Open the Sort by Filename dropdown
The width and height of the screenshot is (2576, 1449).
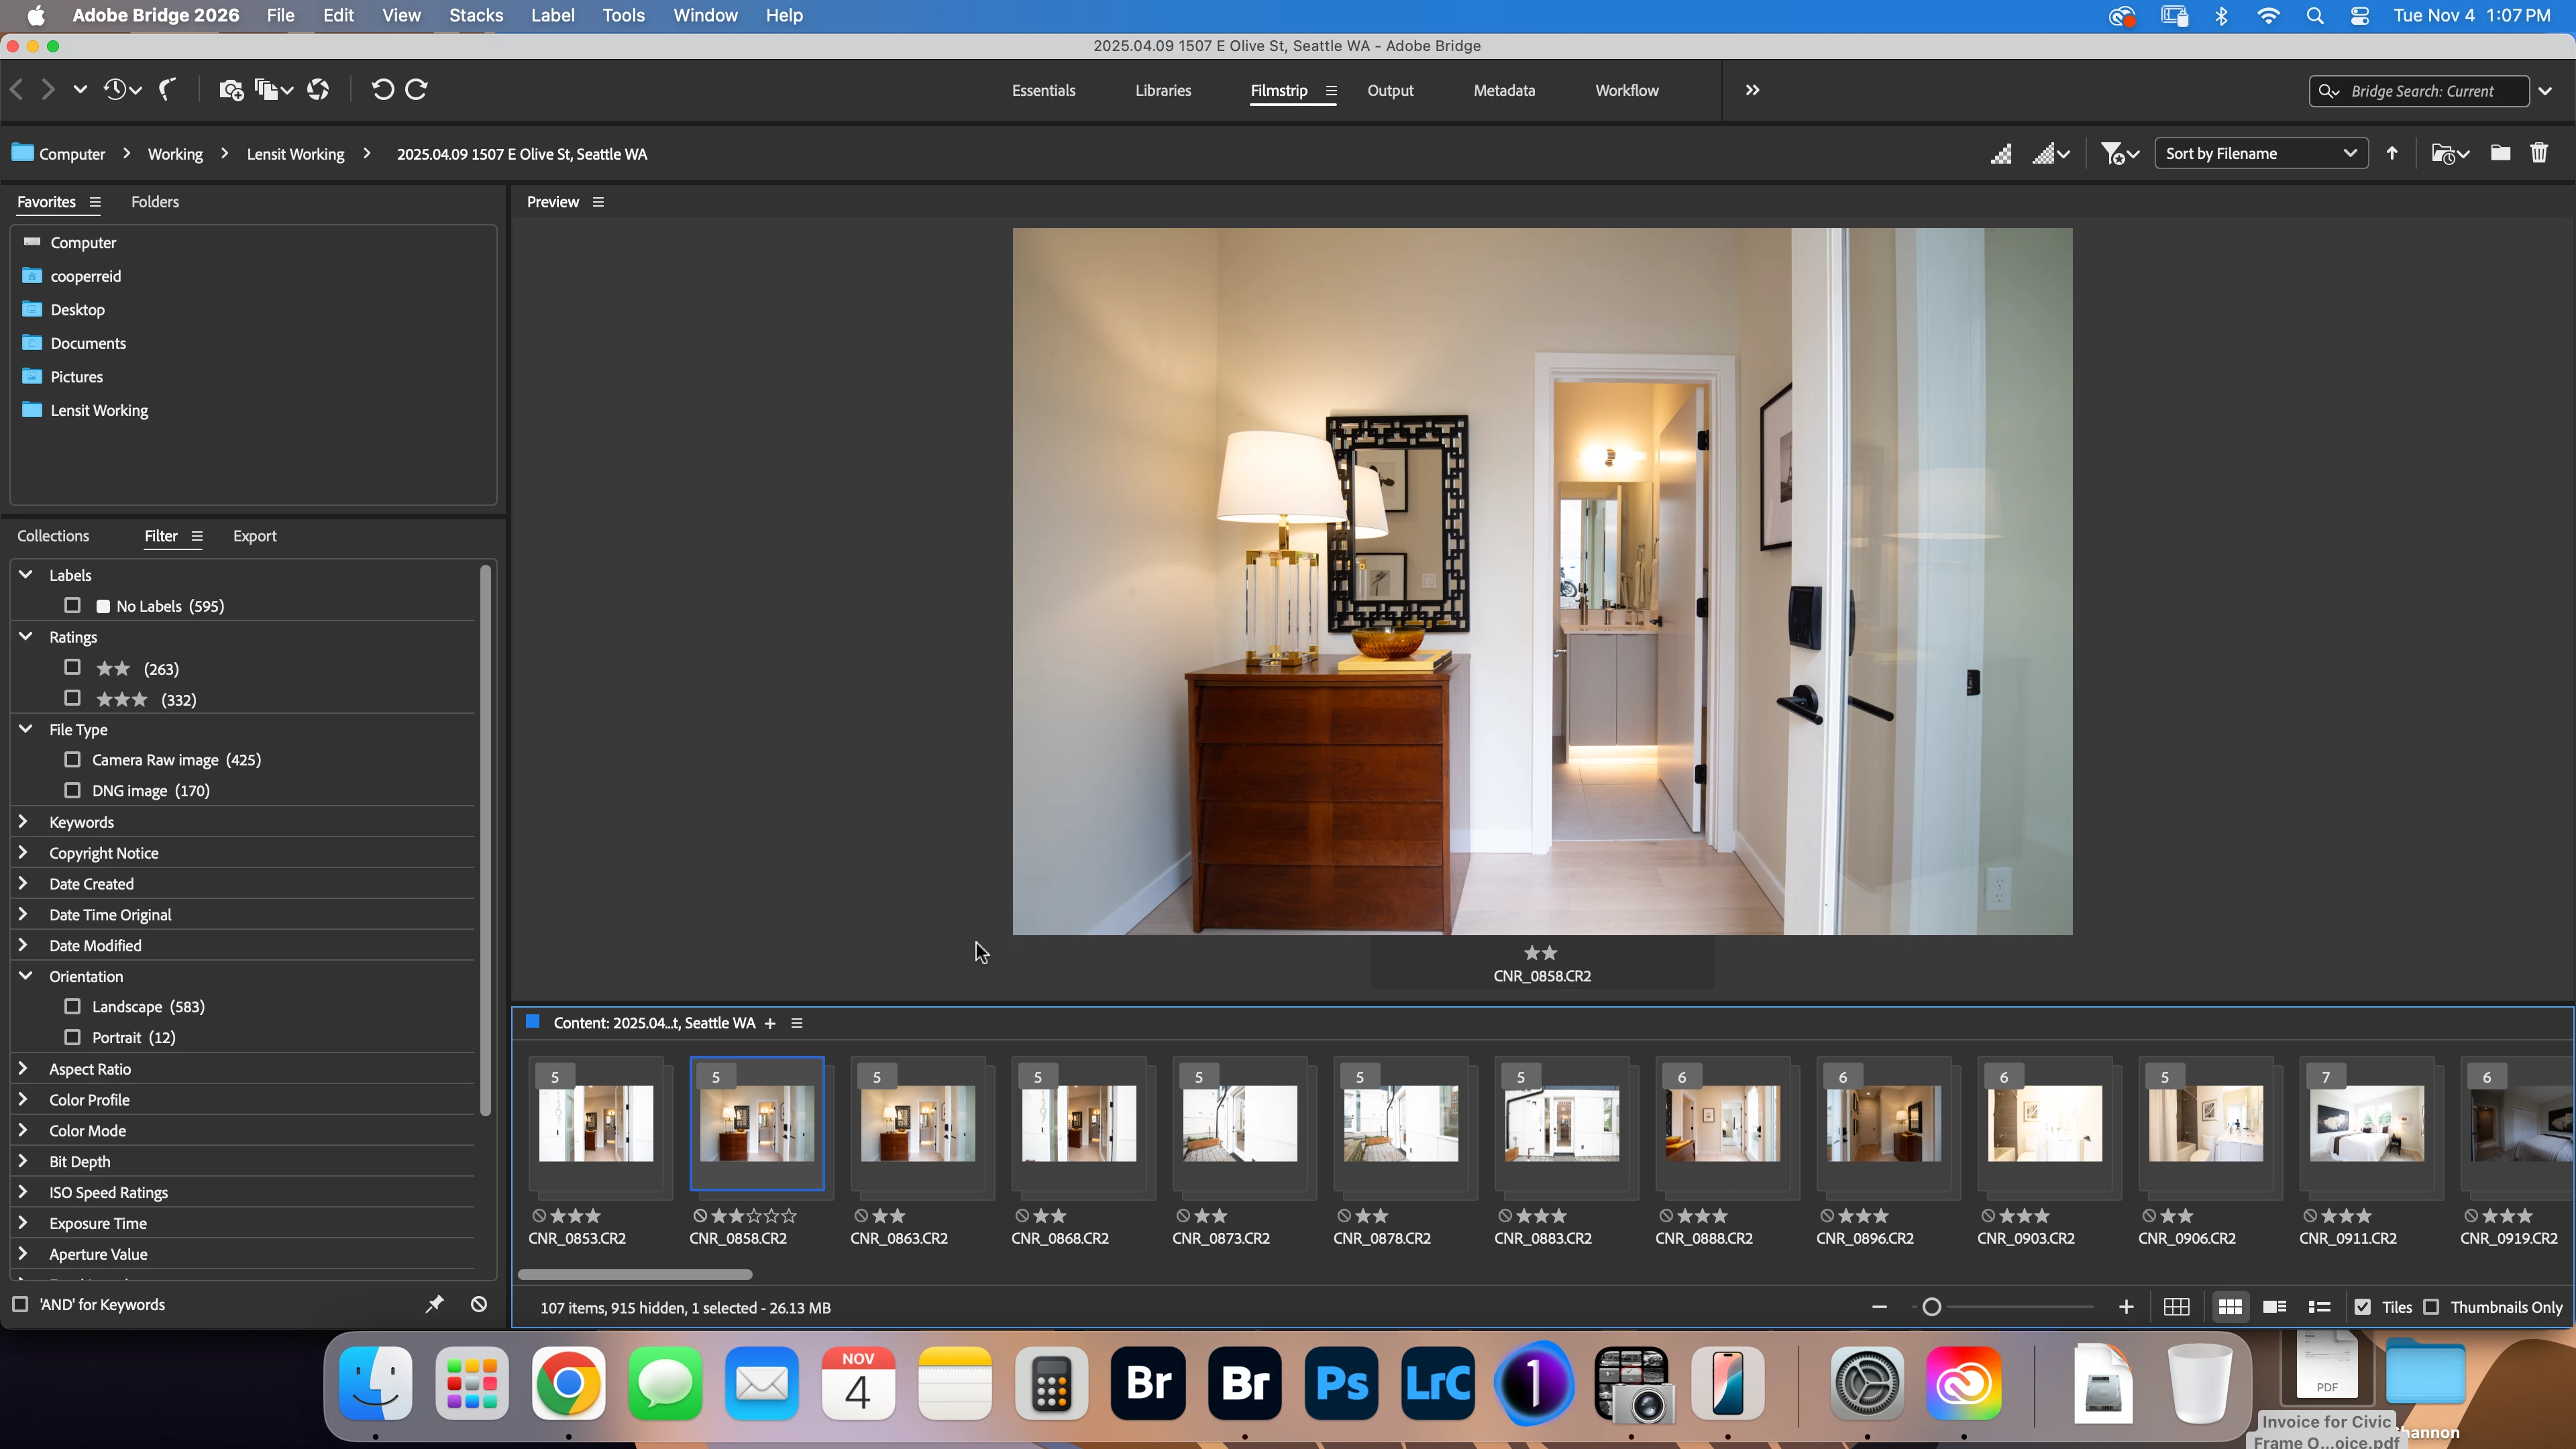coord(2260,153)
